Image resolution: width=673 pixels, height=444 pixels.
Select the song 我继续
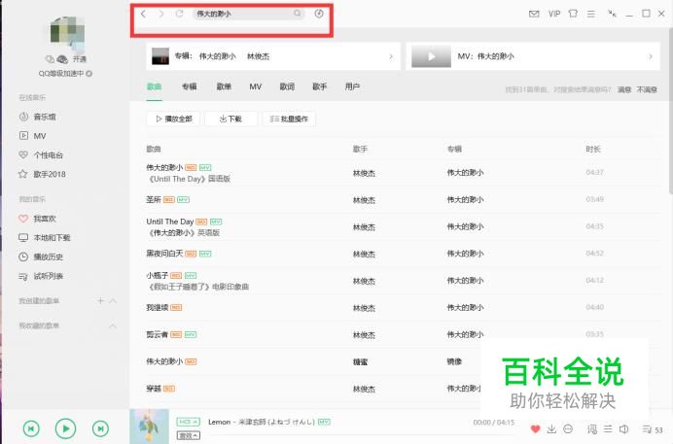158,307
